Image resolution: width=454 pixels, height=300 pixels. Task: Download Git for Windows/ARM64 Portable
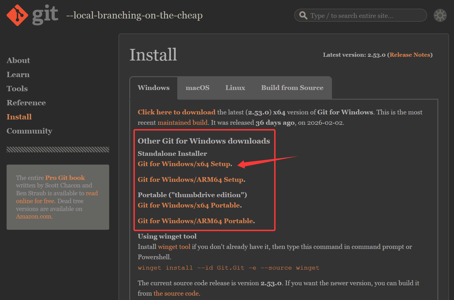coord(195,221)
